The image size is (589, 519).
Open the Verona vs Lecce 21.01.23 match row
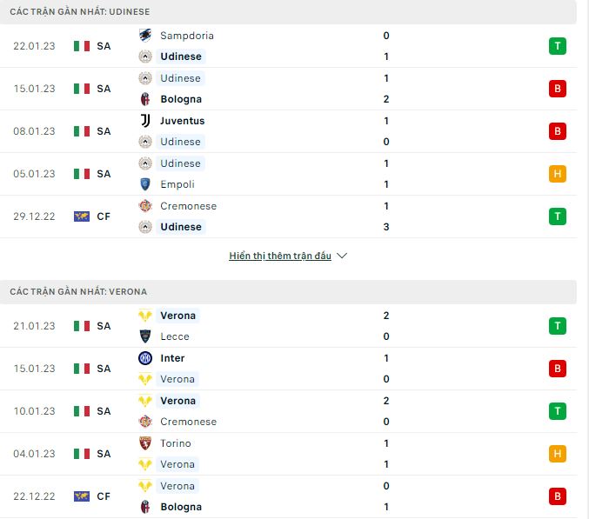click(x=288, y=326)
